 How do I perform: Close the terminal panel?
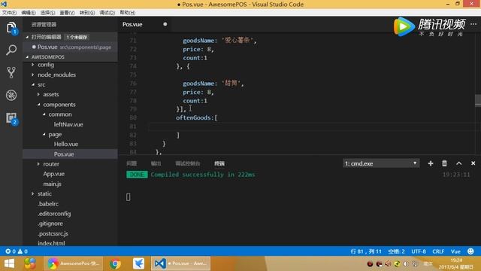click(473, 163)
